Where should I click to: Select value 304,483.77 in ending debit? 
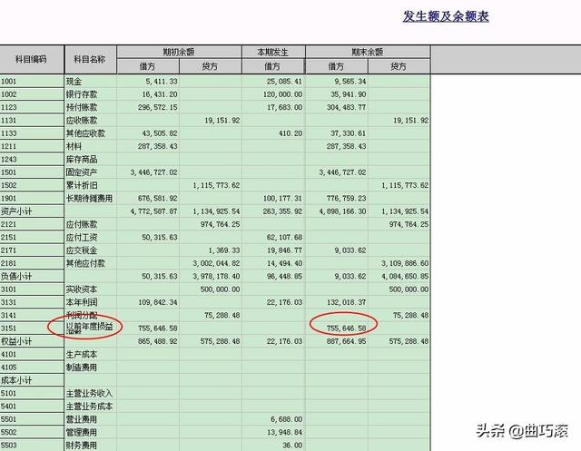[347, 107]
